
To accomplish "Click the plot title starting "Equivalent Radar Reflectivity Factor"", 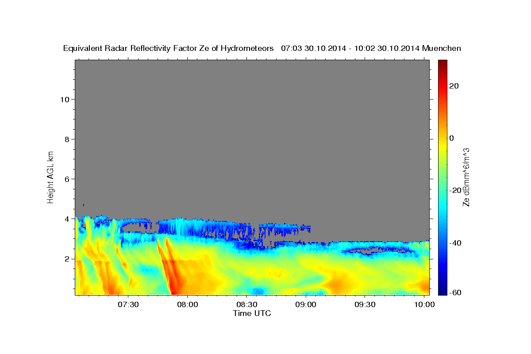I will coord(262,48).
